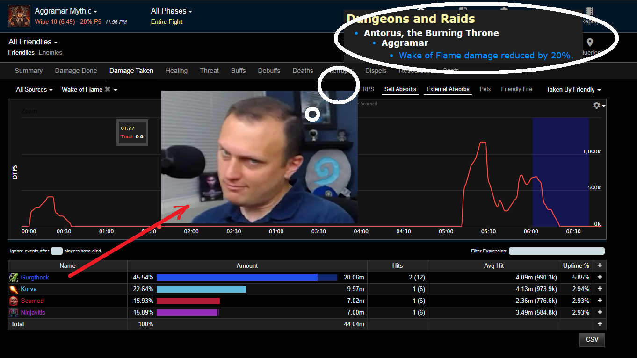This screenshot has width=637, height=358.
Task: Sort the table by the Amount column
Action: point(247,265)
